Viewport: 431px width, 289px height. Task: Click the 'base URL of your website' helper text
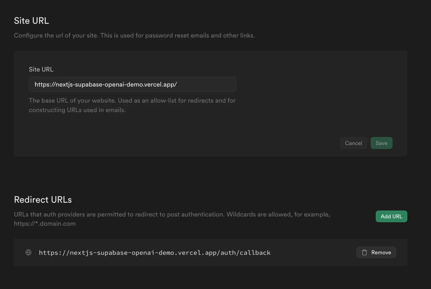[132, 101]
